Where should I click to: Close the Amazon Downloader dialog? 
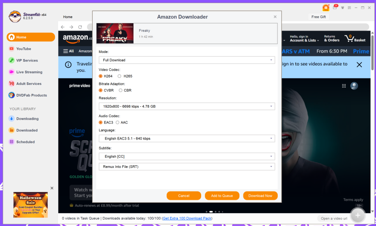275,17
